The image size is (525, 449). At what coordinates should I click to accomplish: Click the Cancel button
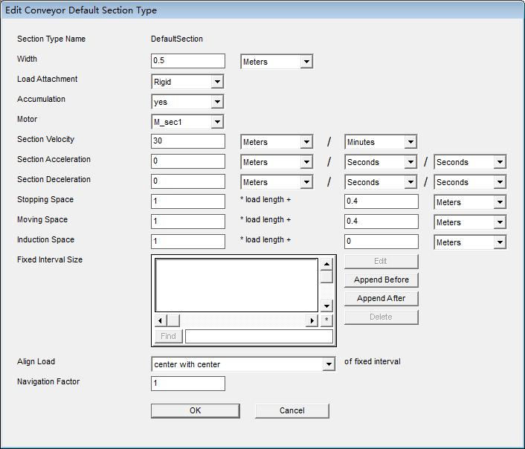click(x=292, y=411)
